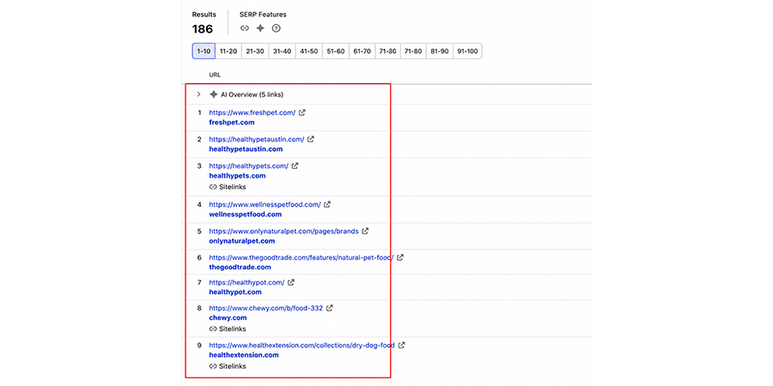Click the bold thegoodtrade.com domain
The height and width of the screenshot is (386, 773).
[x=240, y=267]
